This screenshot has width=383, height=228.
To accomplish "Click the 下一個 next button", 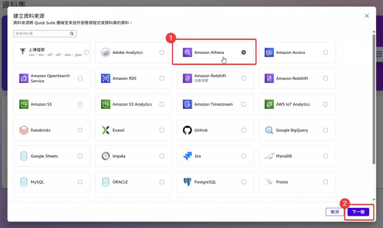I will coord(358,212).
